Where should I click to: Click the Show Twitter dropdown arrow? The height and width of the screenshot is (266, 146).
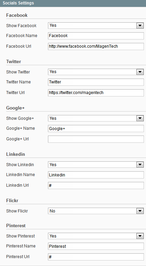[140, 72]
